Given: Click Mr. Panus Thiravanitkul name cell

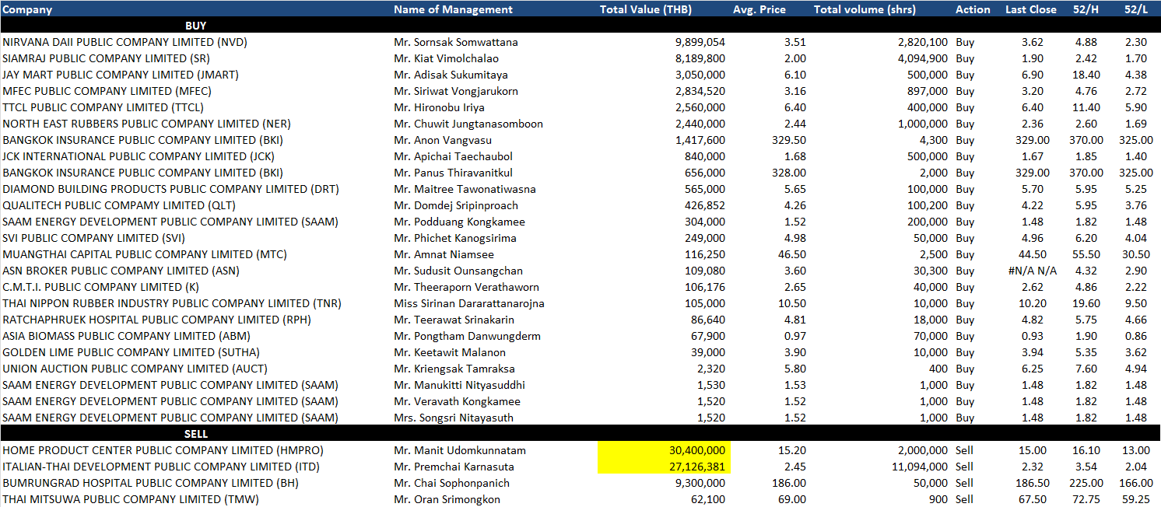Looking at the screenshot, I should (x=453, y=173).
